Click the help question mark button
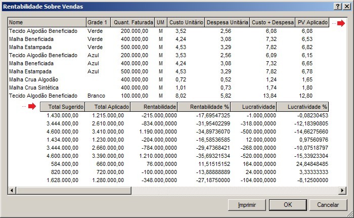The width and height of the screenshot is (354, 218). tap(337, 6)
